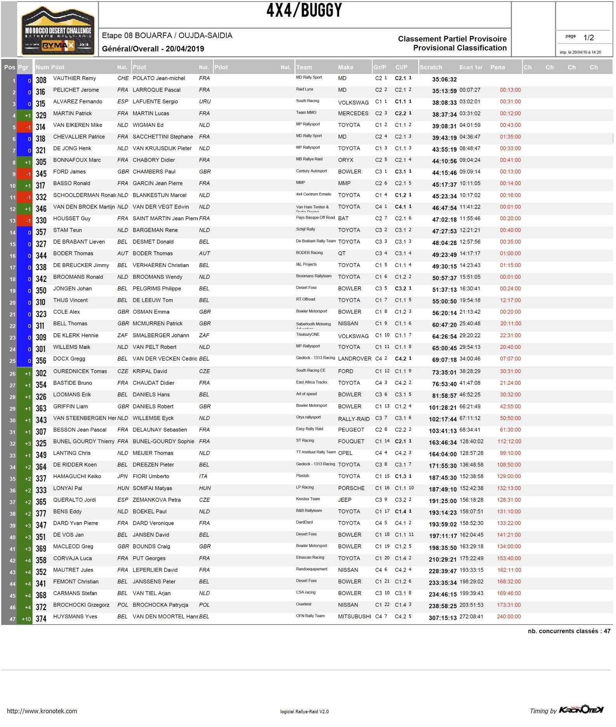This screenshot has height=727, width=616.
Task: Click scratch time 43:55:19
Action: (x=444, y=149)
